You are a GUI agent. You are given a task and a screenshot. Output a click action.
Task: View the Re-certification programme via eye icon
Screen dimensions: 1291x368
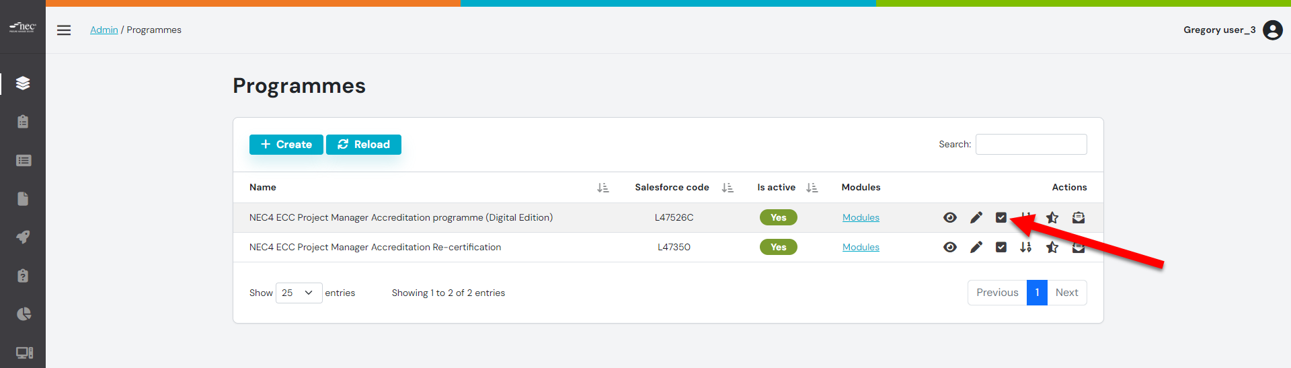coord(949,247)
